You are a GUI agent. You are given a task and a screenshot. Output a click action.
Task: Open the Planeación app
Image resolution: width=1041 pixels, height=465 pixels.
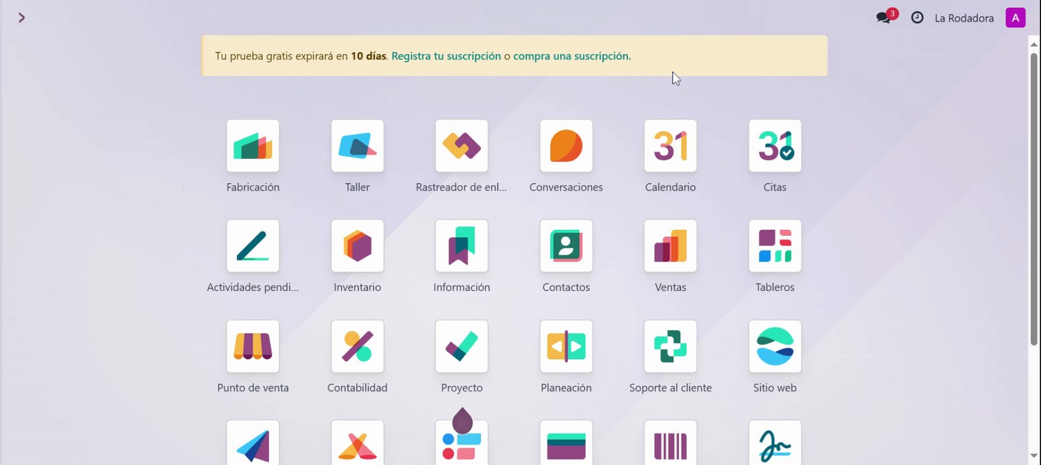(566, 347)
